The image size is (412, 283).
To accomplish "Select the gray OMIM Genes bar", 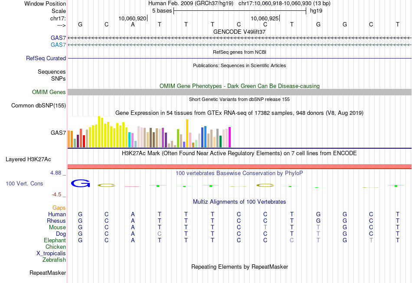I will [239, 92].
